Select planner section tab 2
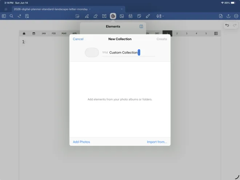The height and width of the screenshot is (180, 240). [x=177, y=33]
